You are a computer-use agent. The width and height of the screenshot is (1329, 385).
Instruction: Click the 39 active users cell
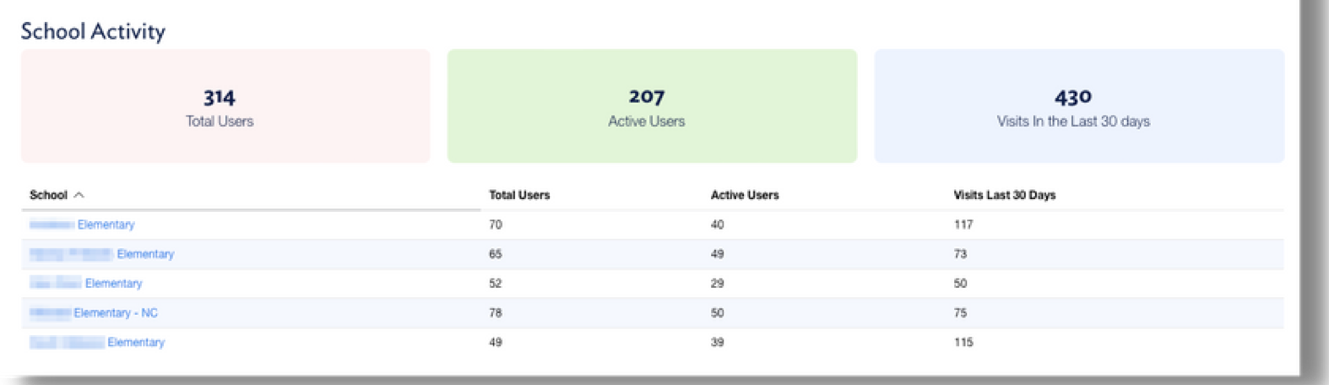click(717, 343)
